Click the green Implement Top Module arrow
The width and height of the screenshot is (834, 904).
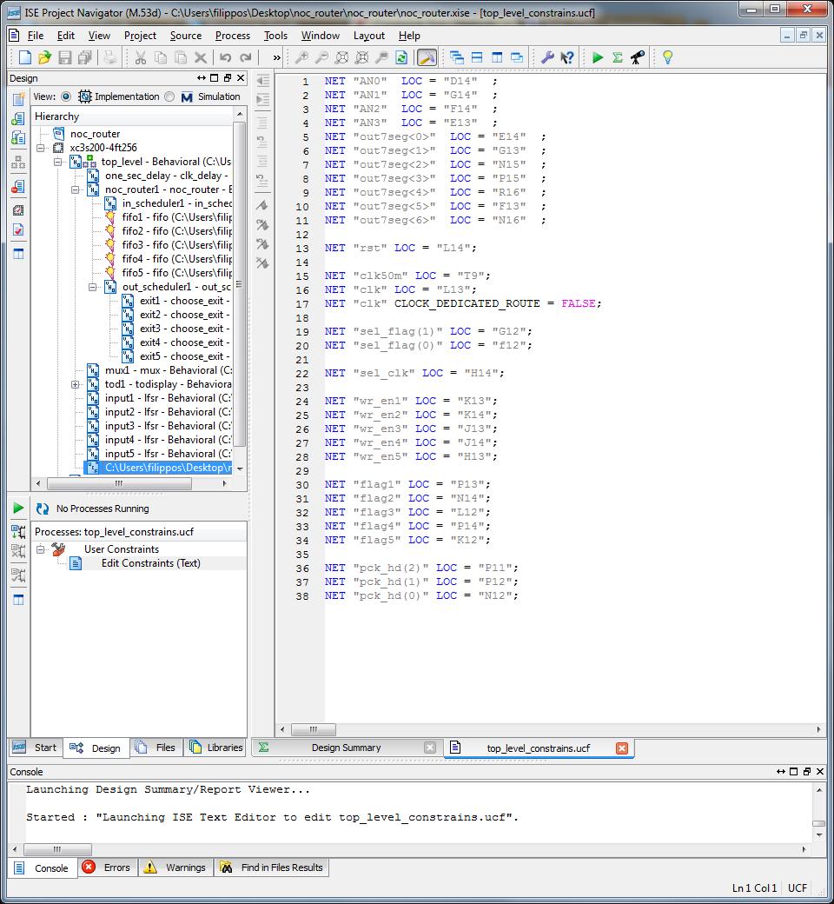598,57
